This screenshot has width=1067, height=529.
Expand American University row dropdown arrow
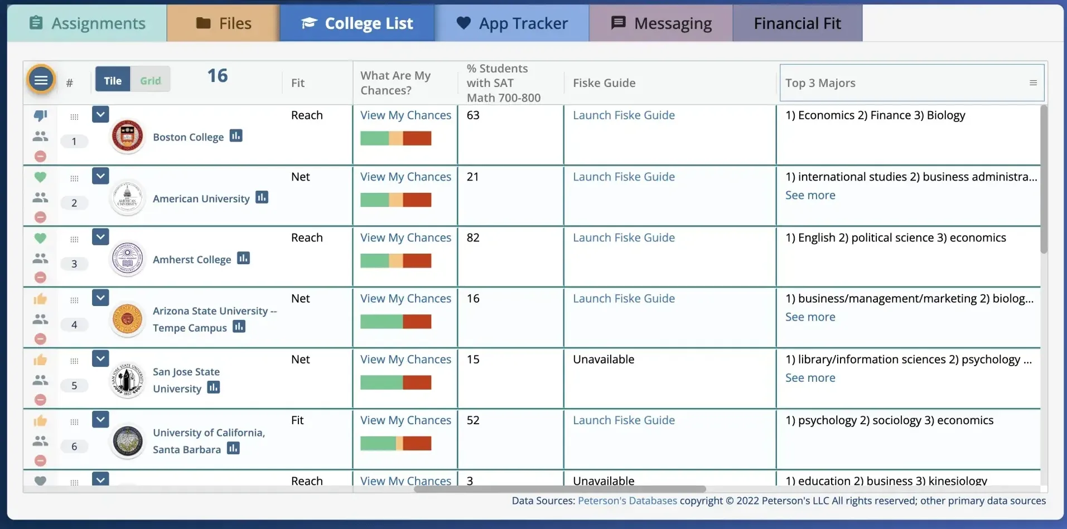click(100, 176)
